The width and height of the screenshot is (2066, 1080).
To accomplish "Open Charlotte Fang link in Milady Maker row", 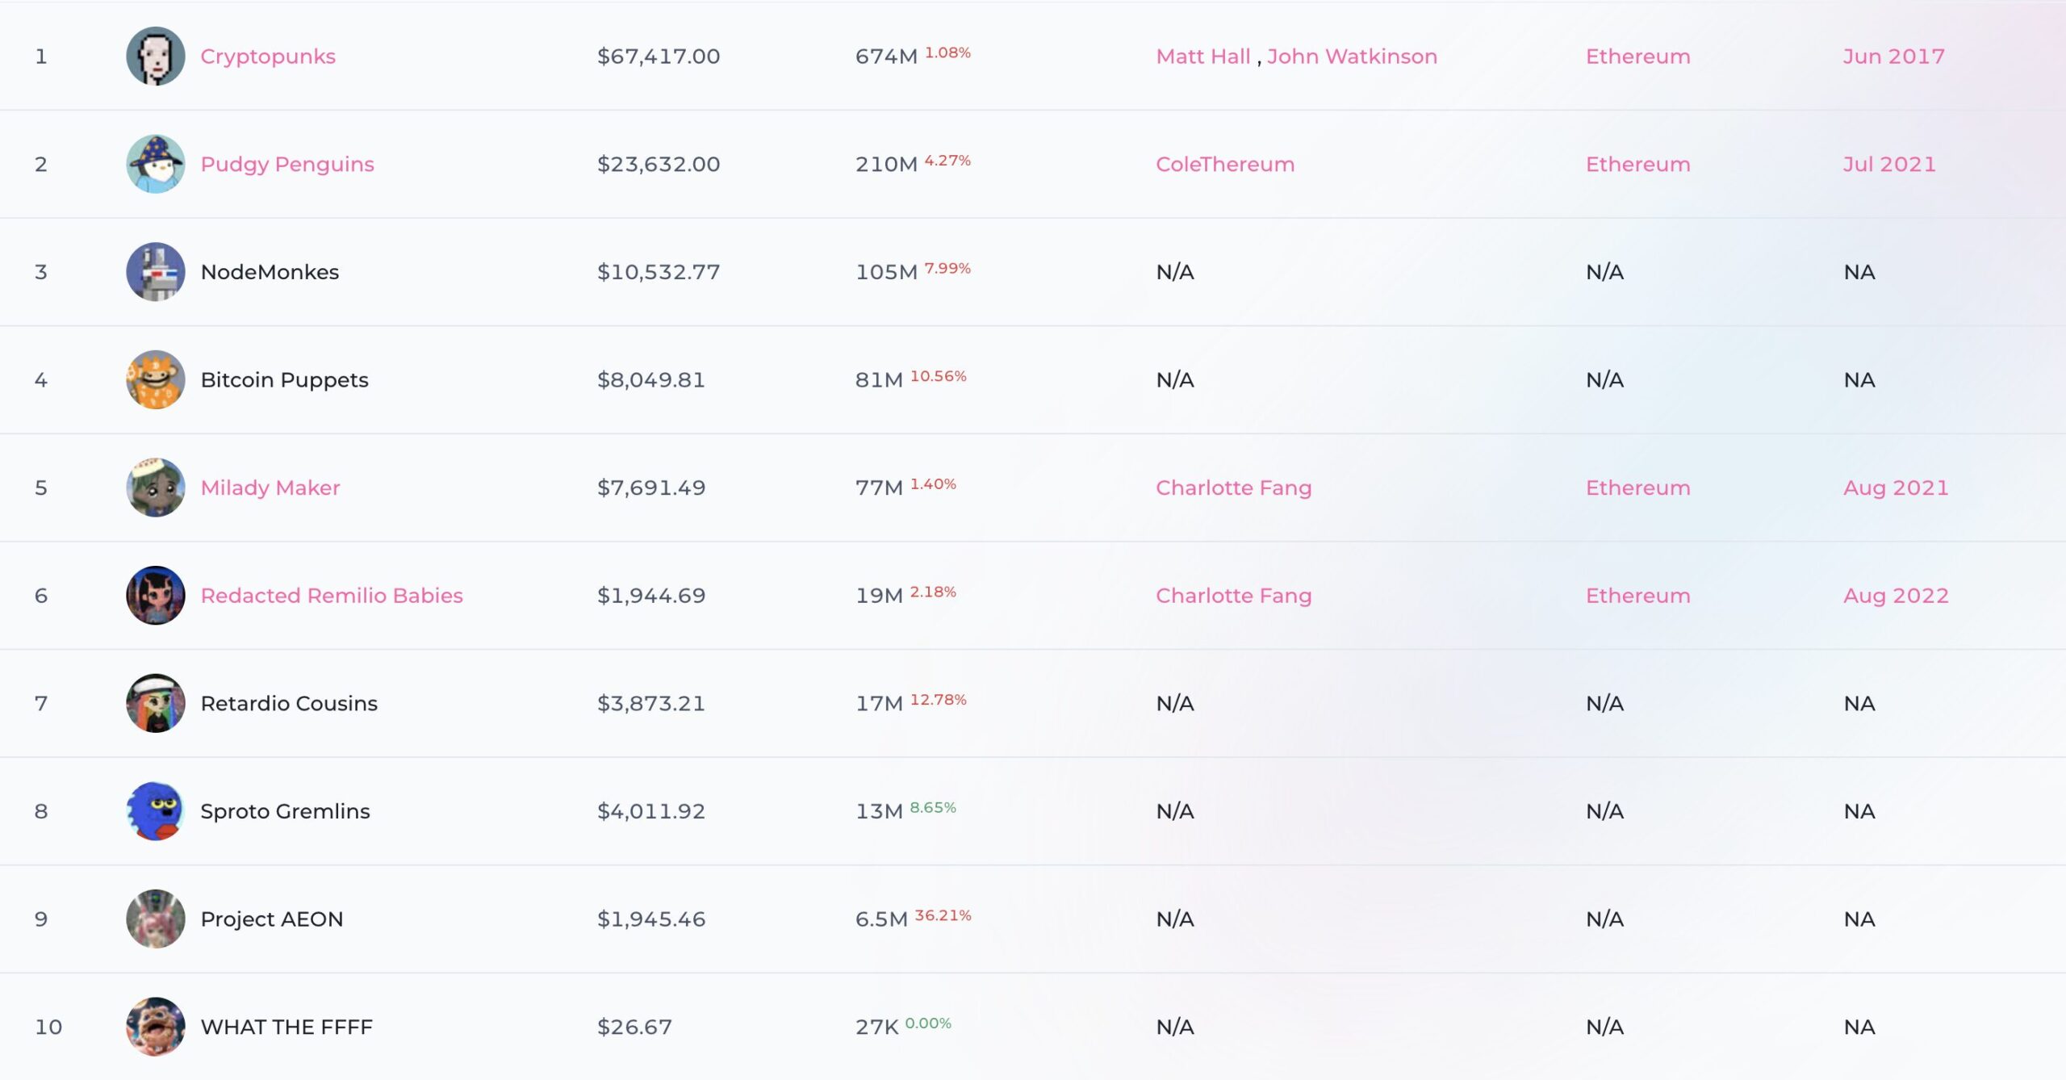I will point(1234,488).
